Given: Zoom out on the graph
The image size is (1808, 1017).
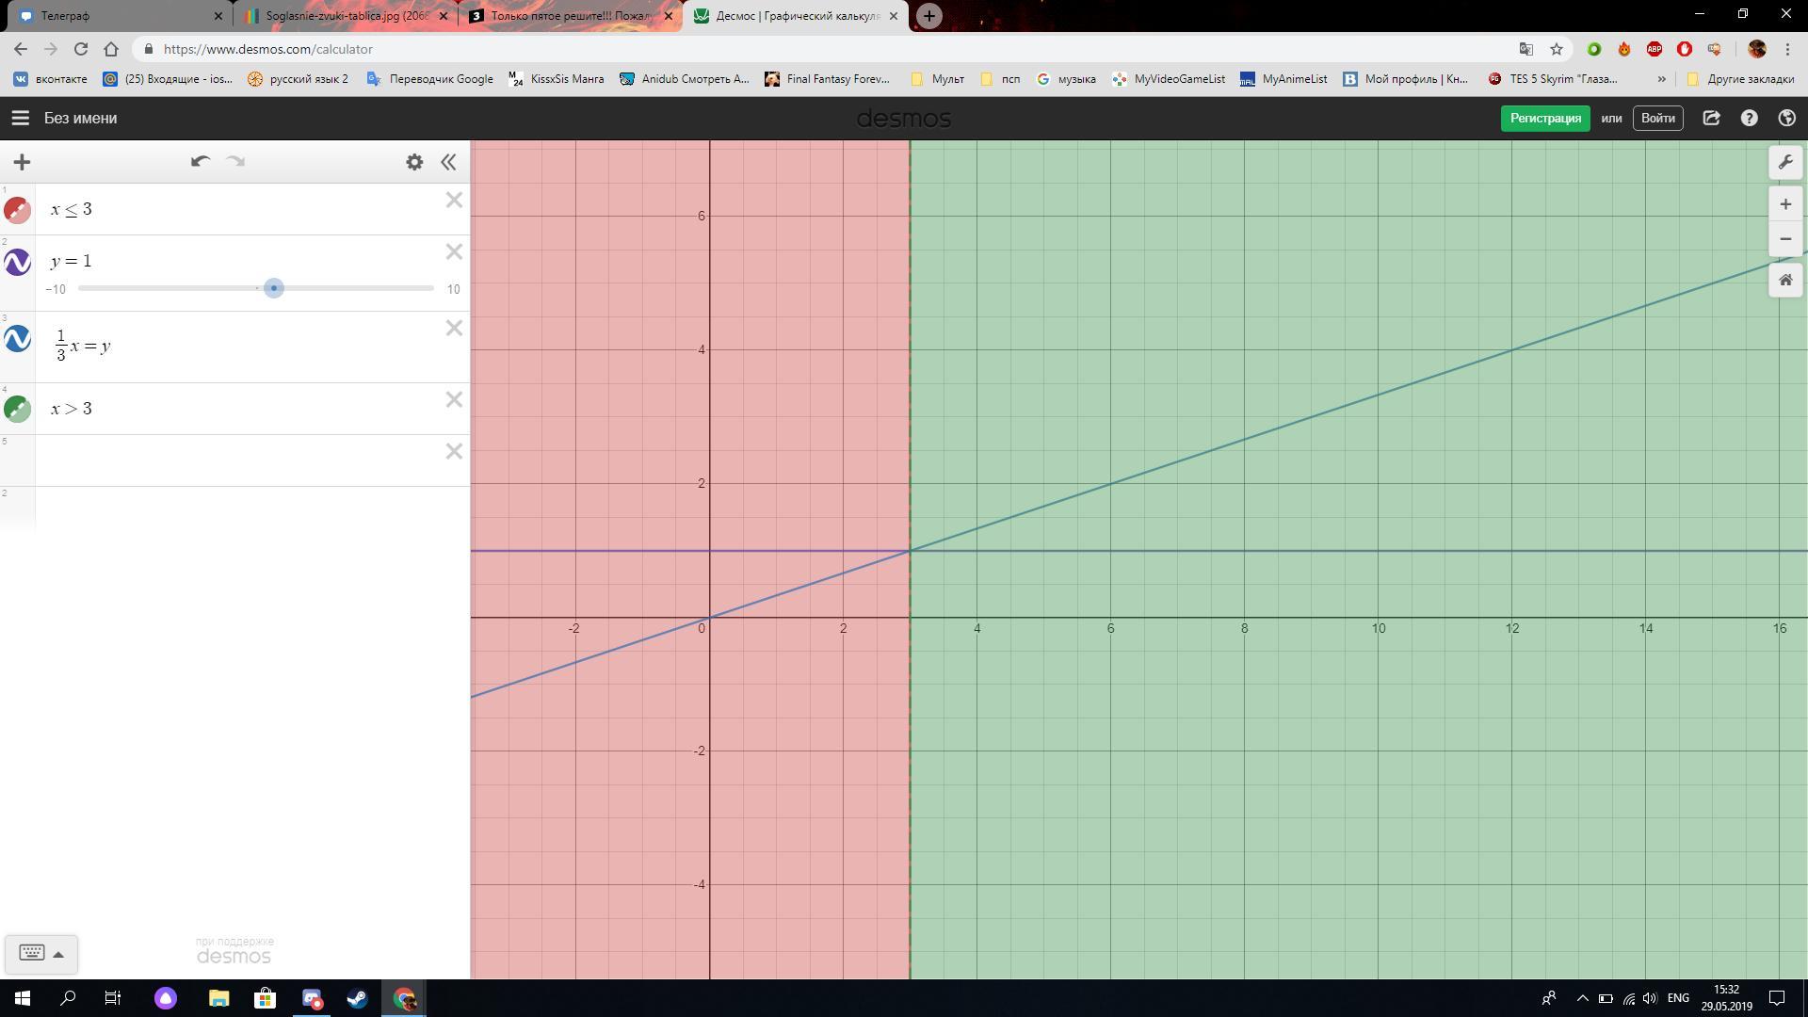Looking at the screenshot, I should 1785,239.
